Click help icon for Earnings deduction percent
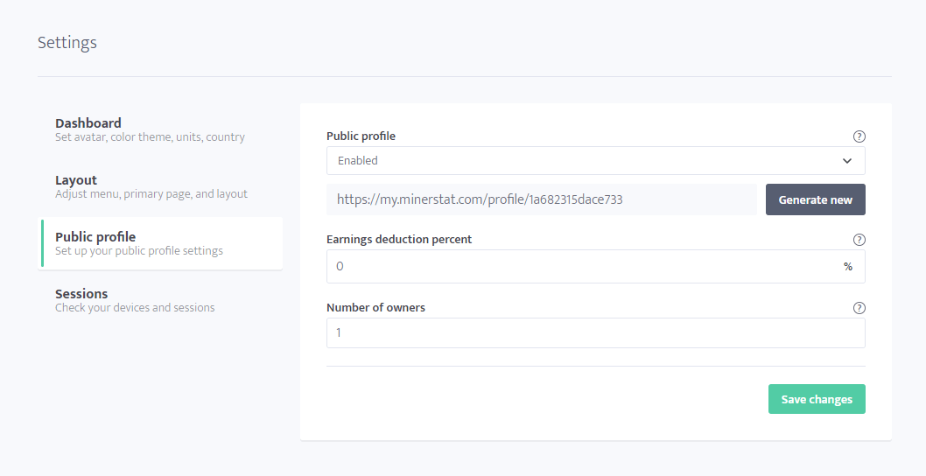Screen dimensions: 926x476 click(x=859, y=240)
